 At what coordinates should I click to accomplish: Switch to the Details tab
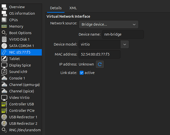[x=56, y=8]
